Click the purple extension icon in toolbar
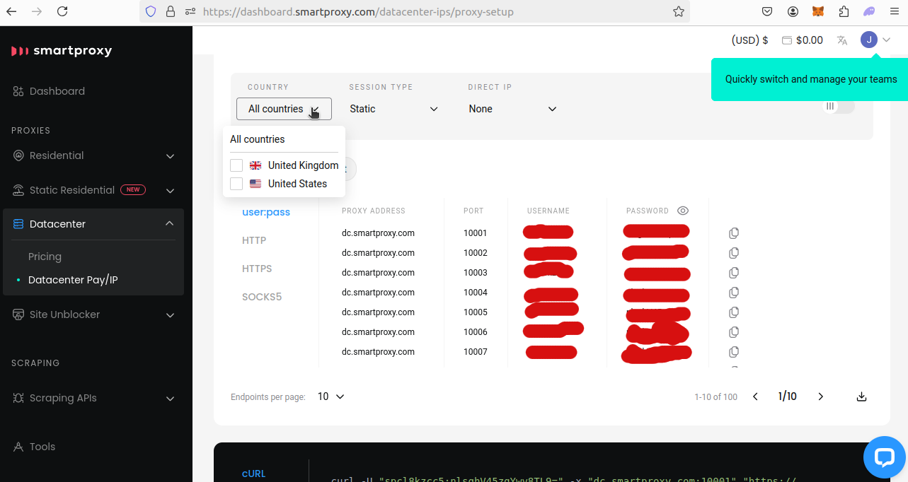 pyautogui.click(x=869, y=11)
